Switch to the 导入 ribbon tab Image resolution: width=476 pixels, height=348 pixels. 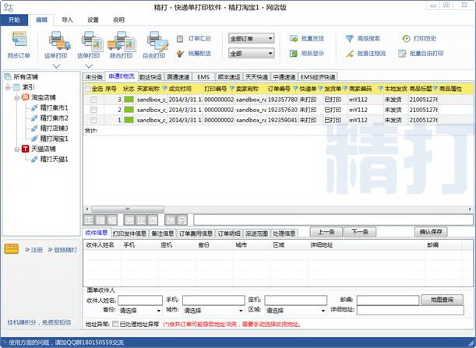tap(68, 20)
